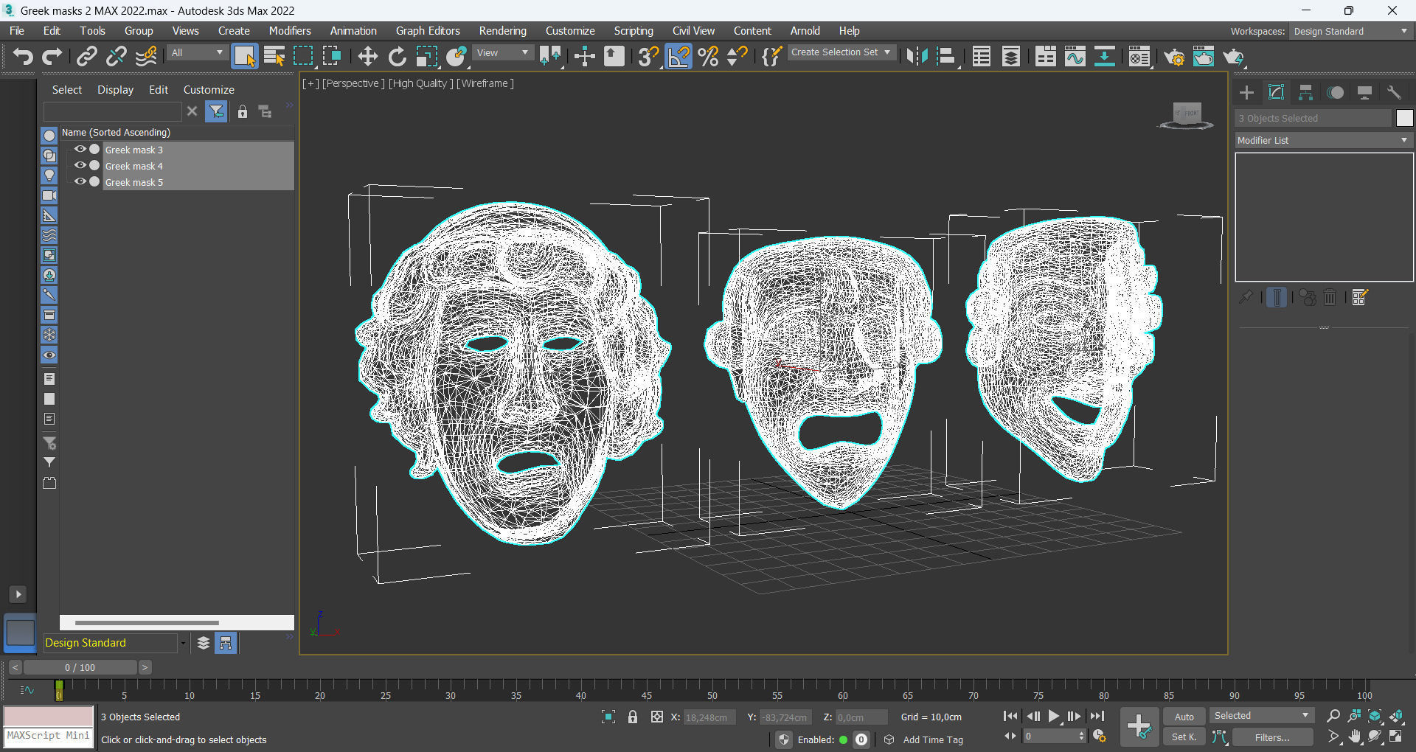Screen dimensions: 1416x752
Task: Switch to the Hierarchy panel tab
Action: coord(1305,92)
